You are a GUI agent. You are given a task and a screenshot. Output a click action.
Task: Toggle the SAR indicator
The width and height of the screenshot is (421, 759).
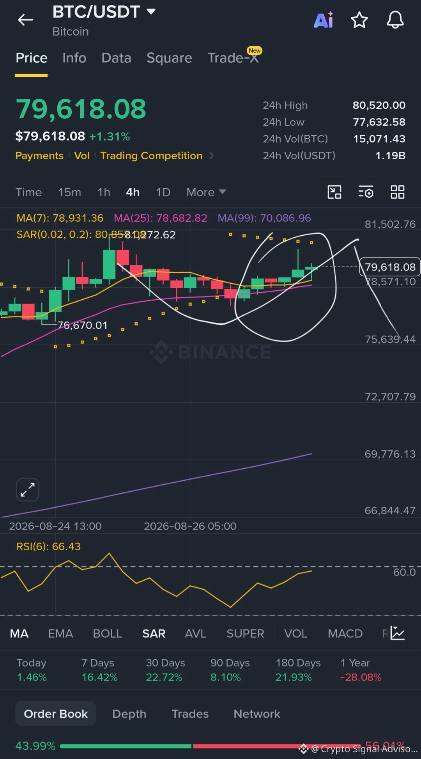[x=154, y=633]
